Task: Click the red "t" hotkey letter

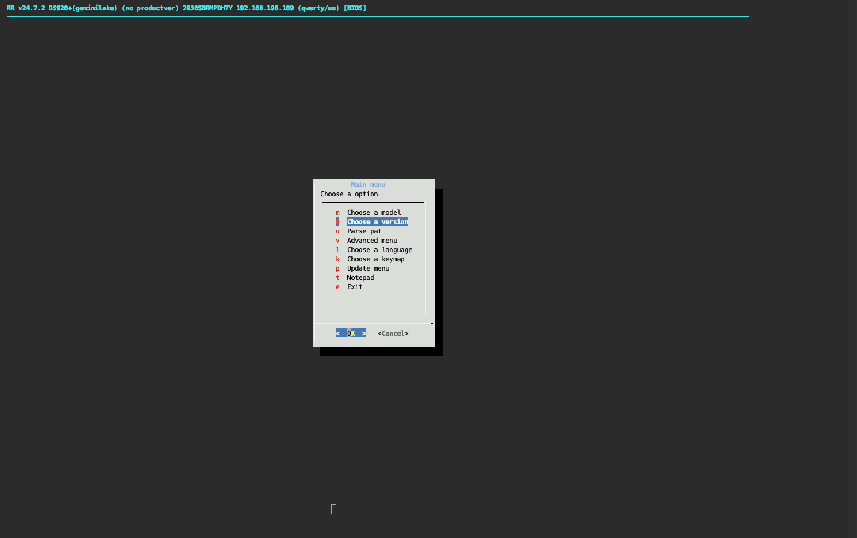Action: coord(338,278)
